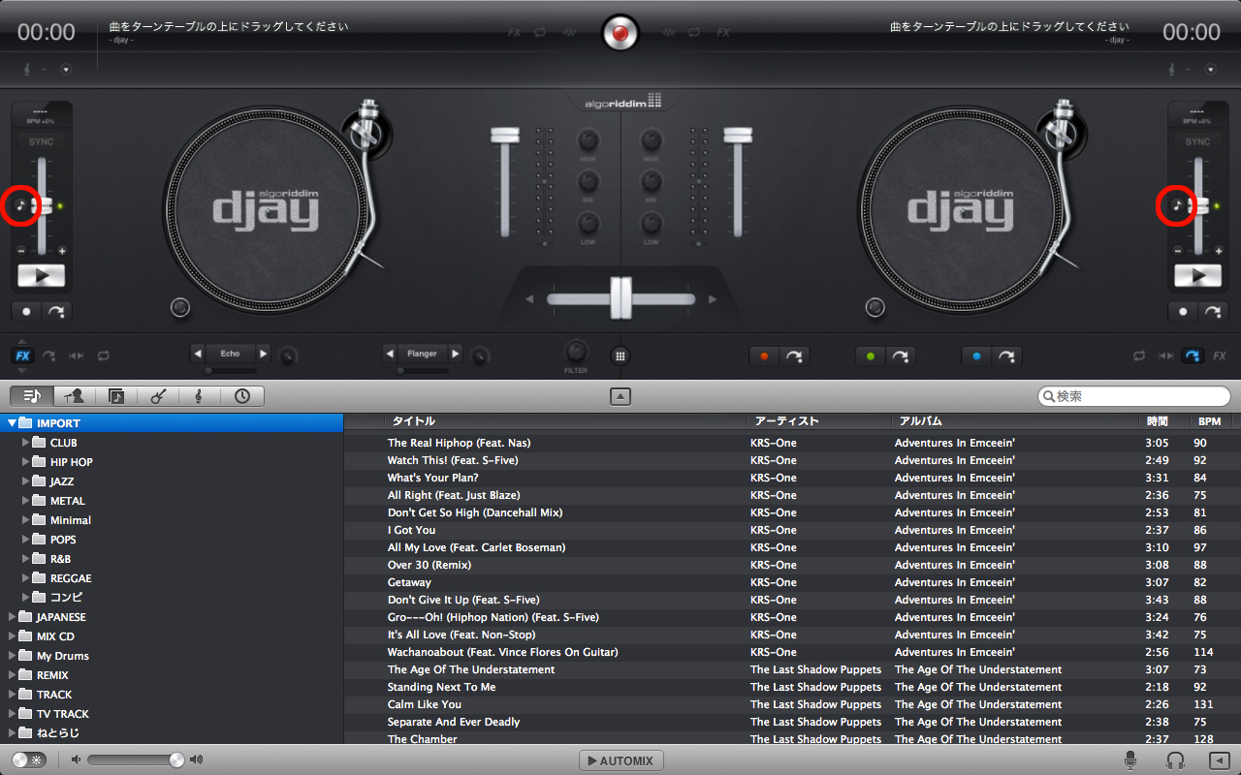Click round start button near left turntable
1241x775 pixels.
(180, 308)
